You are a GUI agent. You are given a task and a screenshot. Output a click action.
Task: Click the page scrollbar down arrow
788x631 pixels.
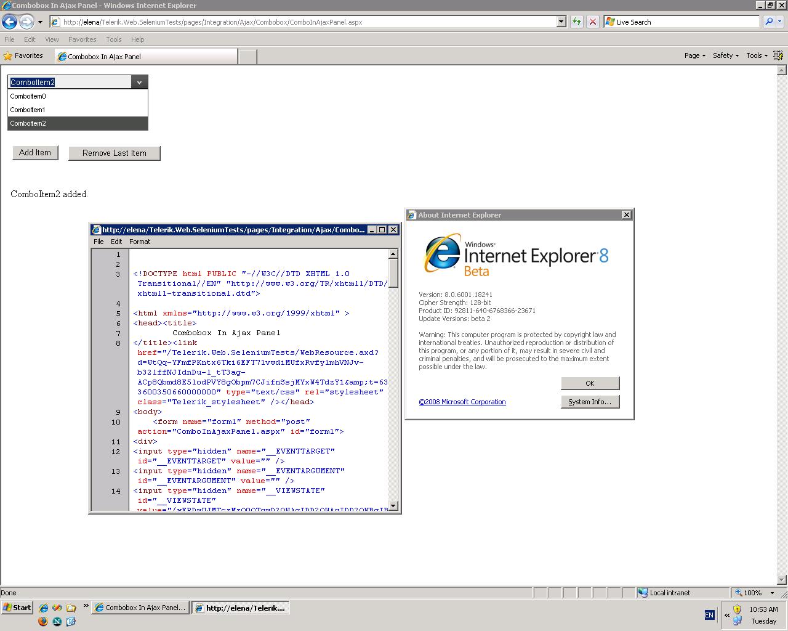pyautogui.click(x=782, y=580)
